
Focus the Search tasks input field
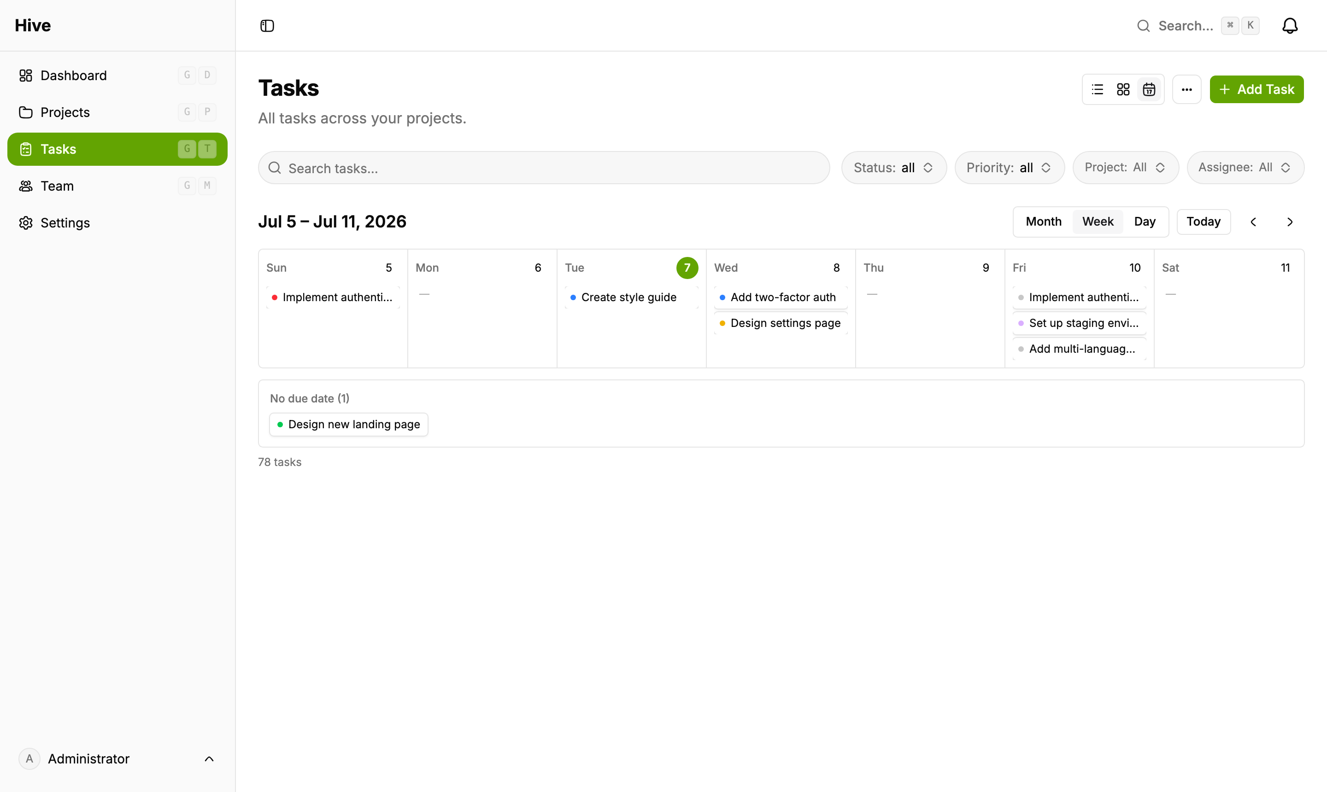click(544, 168)
